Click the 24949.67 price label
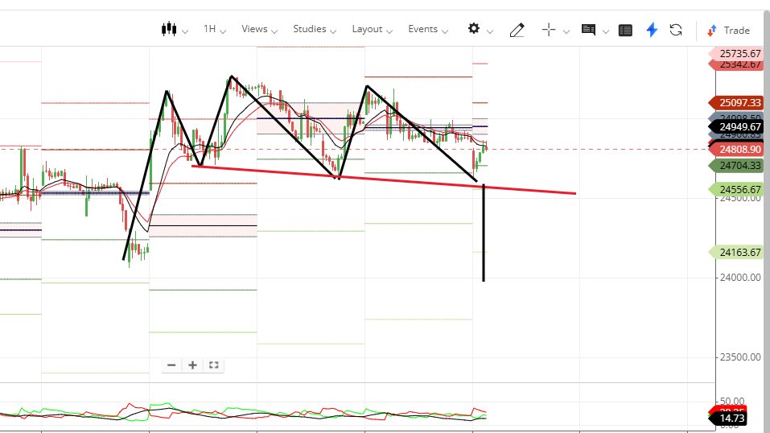Image resolution: width=770 pixels, height=433 pixels. [x=736, y=127]
